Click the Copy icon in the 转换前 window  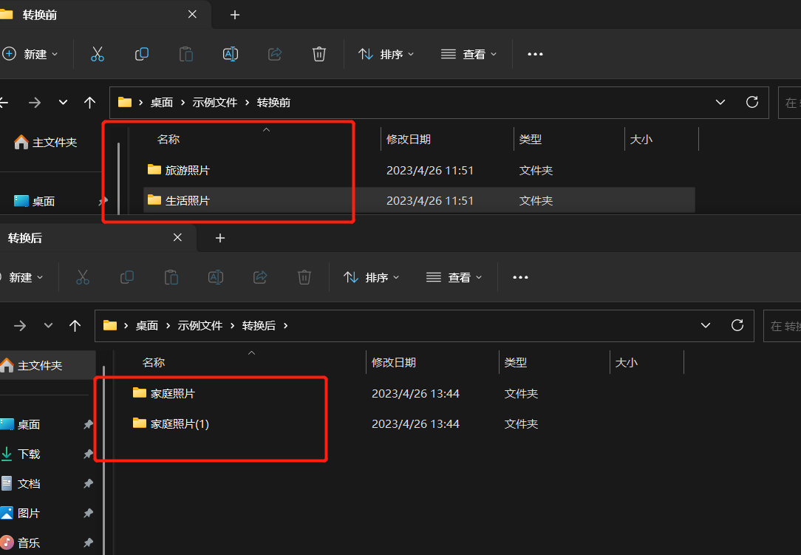[x=141, y=53]
